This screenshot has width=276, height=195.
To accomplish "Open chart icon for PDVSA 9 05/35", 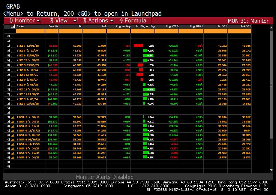I will [12, 153].
